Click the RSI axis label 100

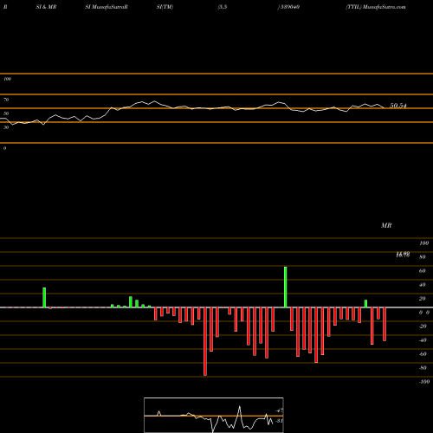click(x=7, y=79)
